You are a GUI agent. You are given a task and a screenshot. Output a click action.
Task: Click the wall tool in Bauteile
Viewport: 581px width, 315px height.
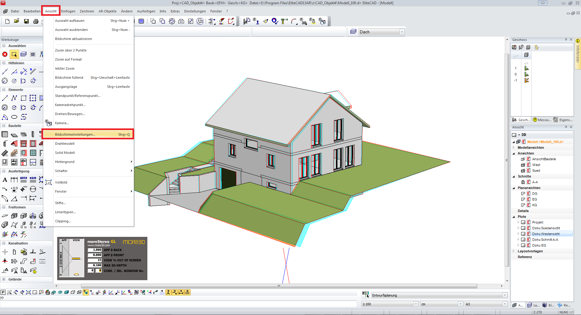coord(5,134)
